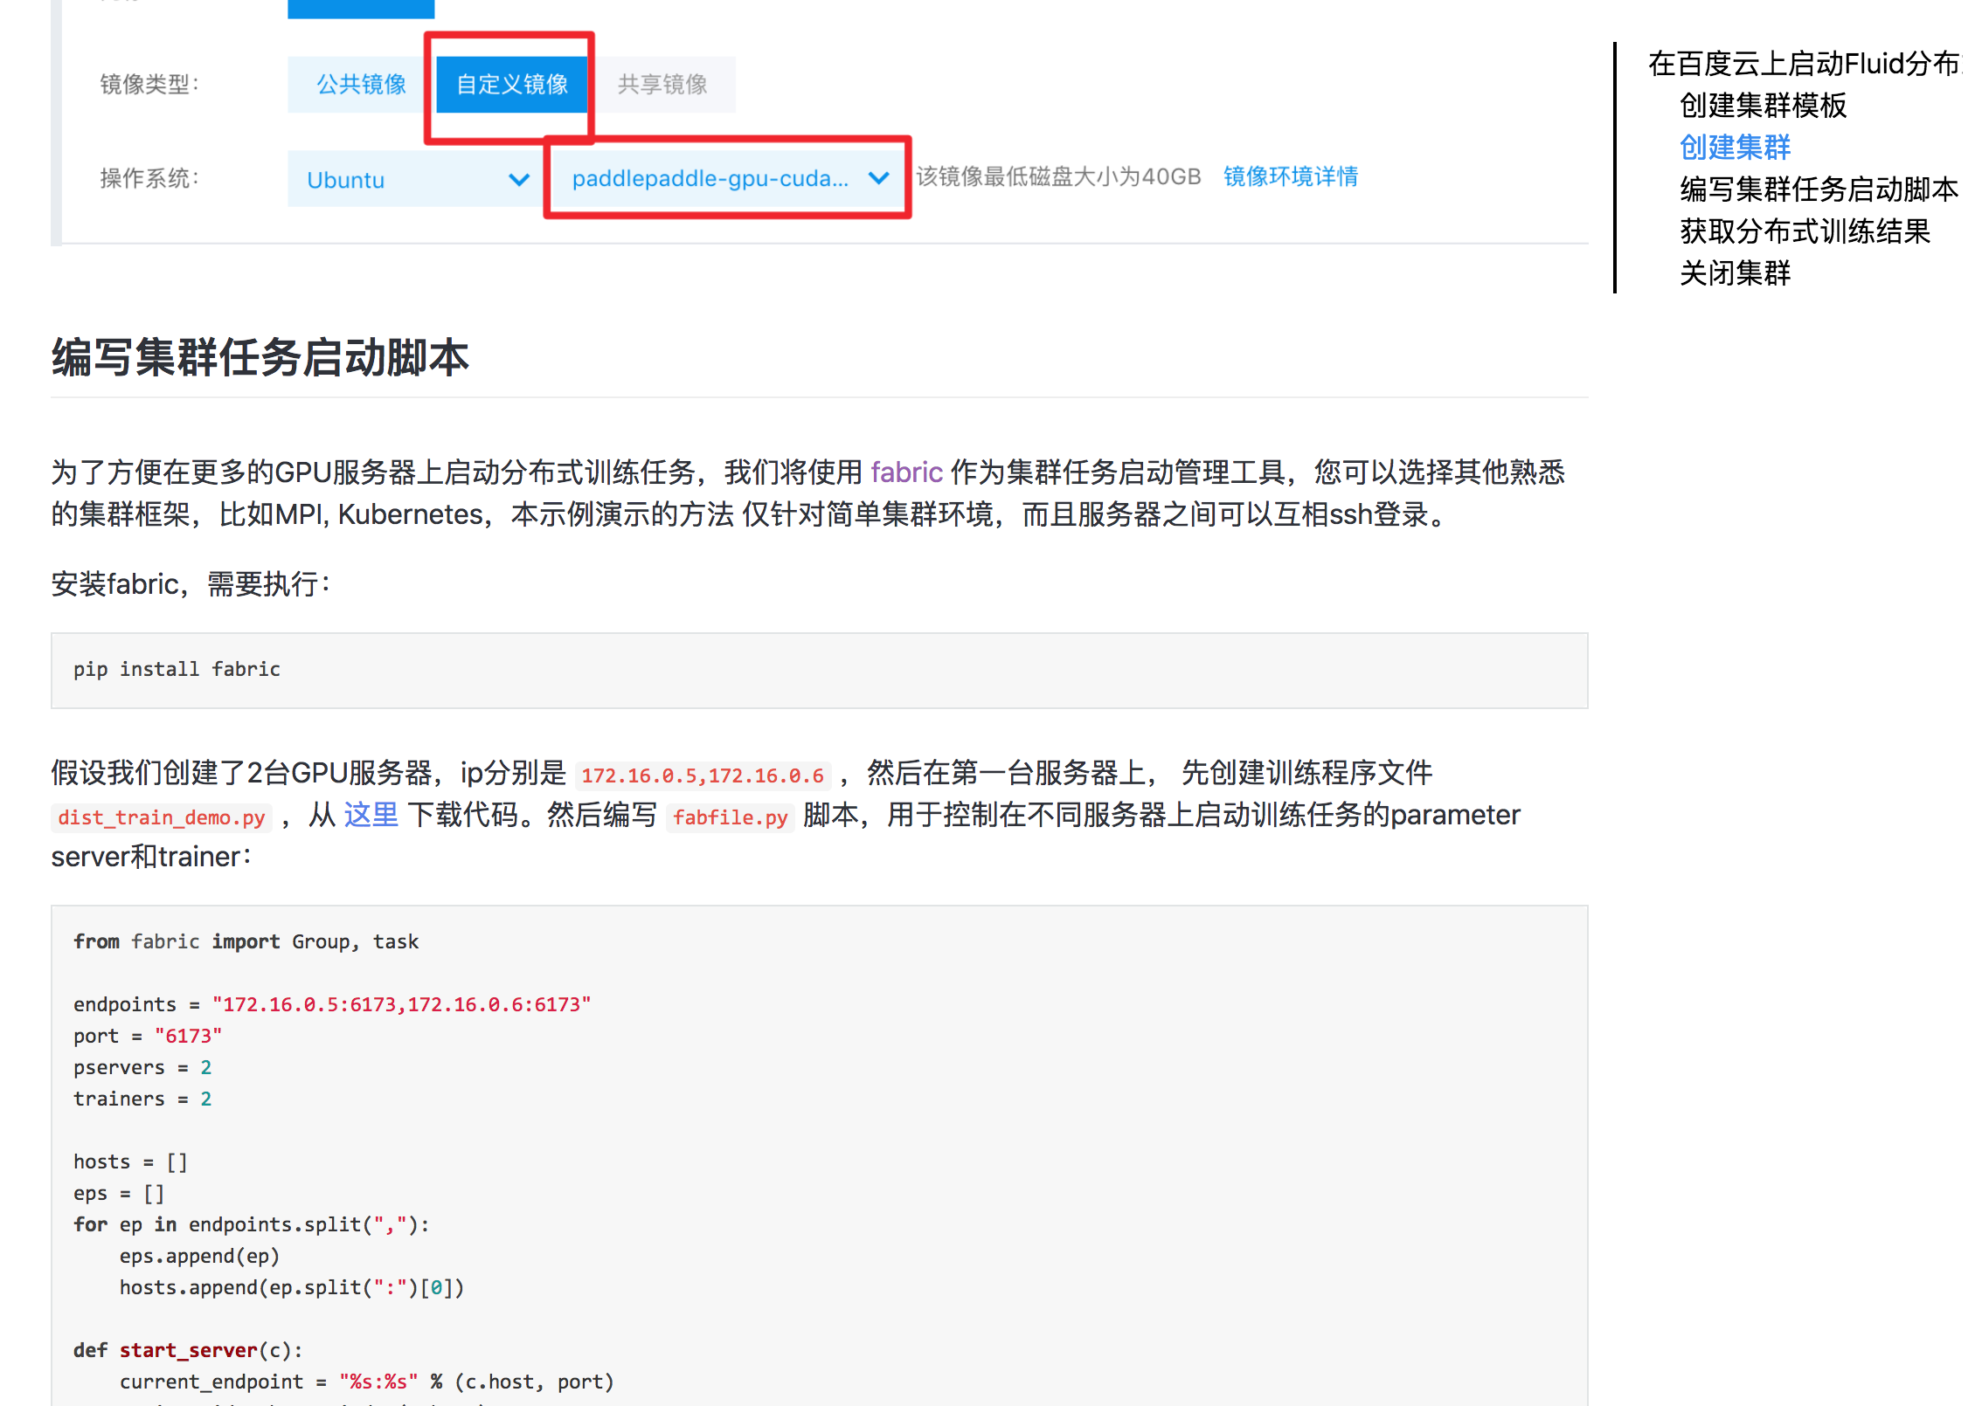The height and width of the screenshot is (1406, 1975).
Task: Click the fabric hyperlink in paragraph
Action: (906, 472)
